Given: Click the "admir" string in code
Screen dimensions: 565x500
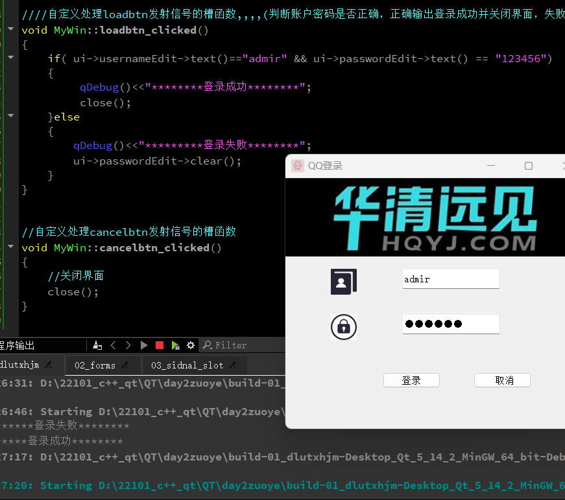Looking at the screenshot, I should pos(265,59).
